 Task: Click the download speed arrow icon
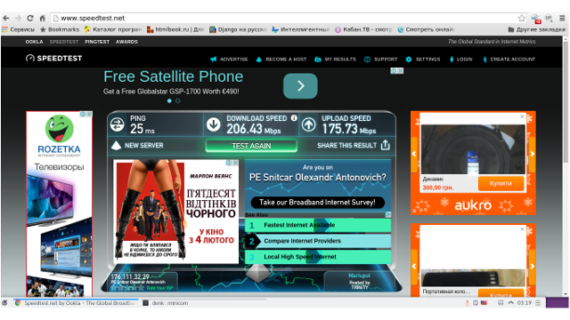[x=214, y=124]
